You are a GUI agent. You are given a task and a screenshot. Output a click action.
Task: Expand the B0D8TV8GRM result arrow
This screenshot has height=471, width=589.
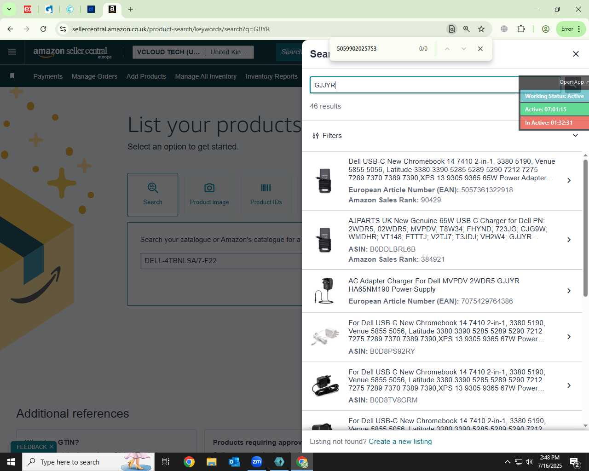click(569, 385)
